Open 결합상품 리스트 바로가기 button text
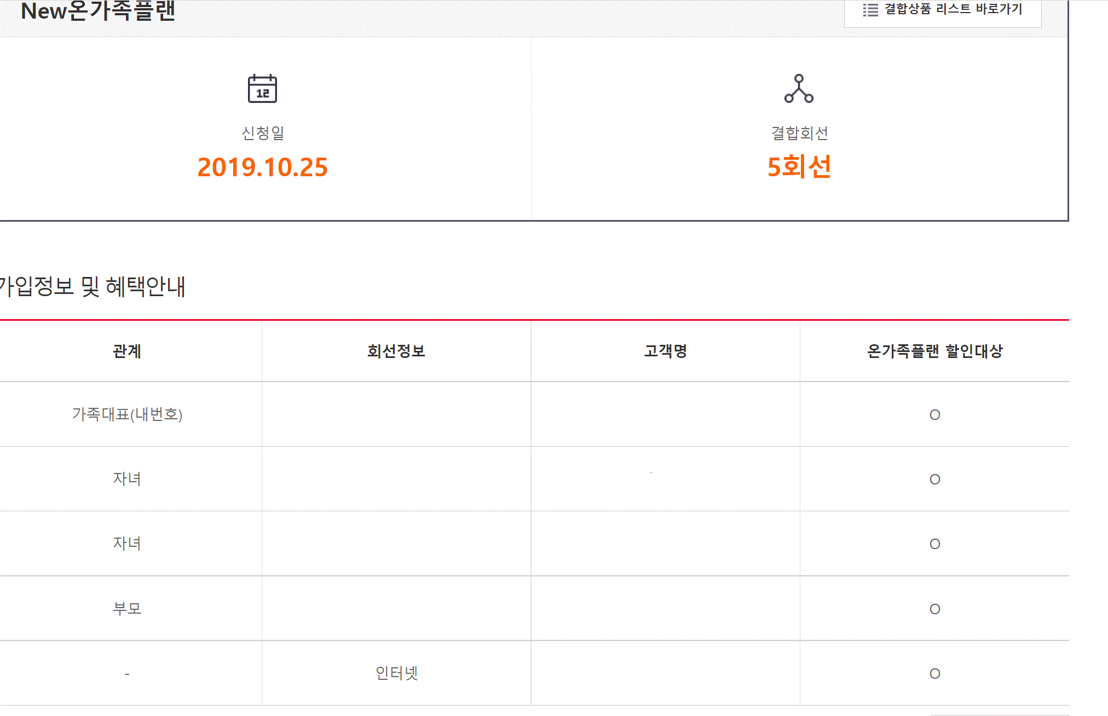The image size is (1108, 716). click(953, 9)
